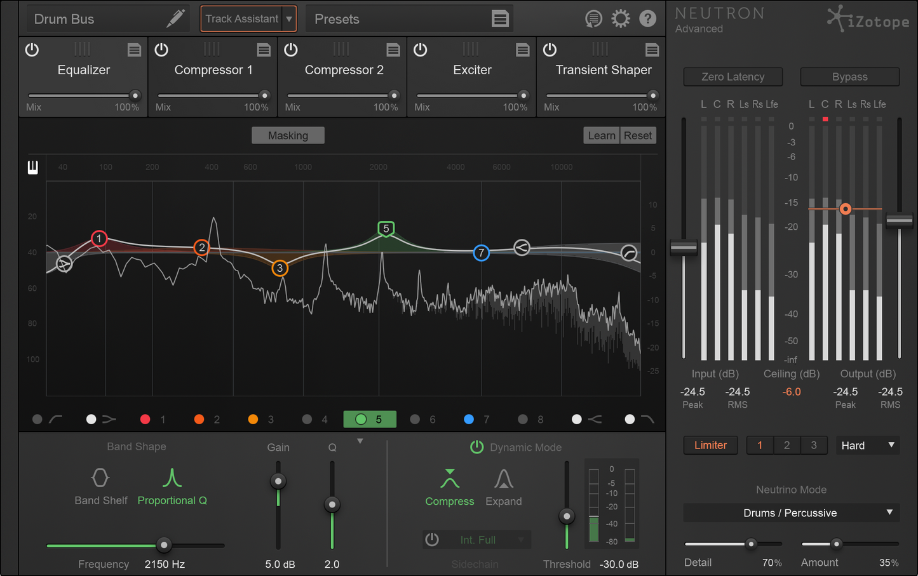This screenshot has width=918, height=576.
Task: Turn off Dynamic Mode power button
Action: click(x=476, y=447)
